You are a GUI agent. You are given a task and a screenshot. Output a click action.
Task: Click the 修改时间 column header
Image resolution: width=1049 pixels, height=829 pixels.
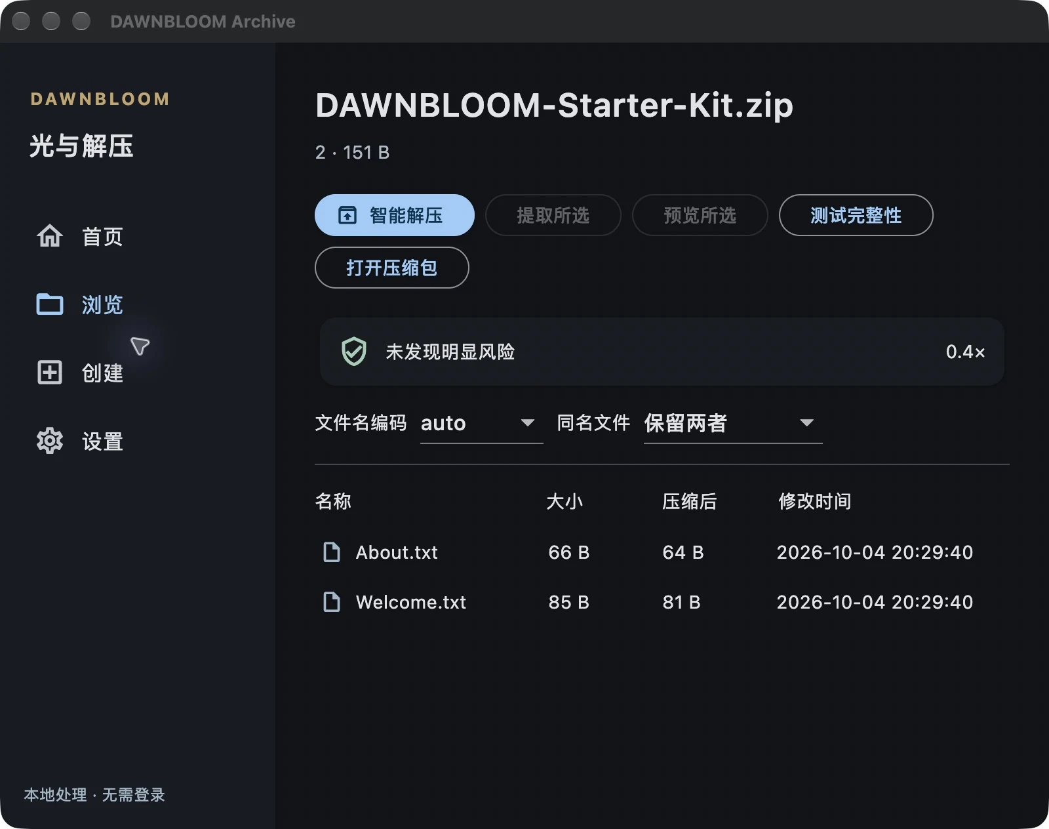[x=814, y=502]
